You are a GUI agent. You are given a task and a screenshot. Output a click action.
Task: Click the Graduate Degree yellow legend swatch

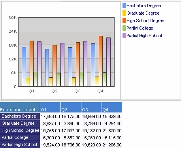[124, 13]
